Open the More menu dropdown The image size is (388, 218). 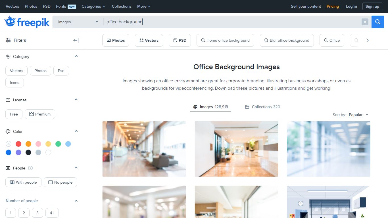[x=144, y=6]
